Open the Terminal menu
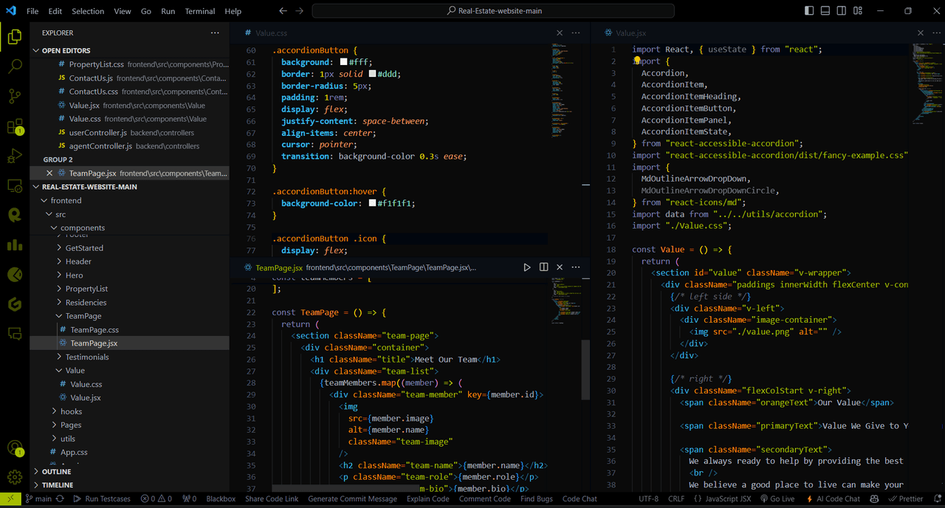Image resolution: width=945 pixels, height=508 pixels. (x=199, y=12)
